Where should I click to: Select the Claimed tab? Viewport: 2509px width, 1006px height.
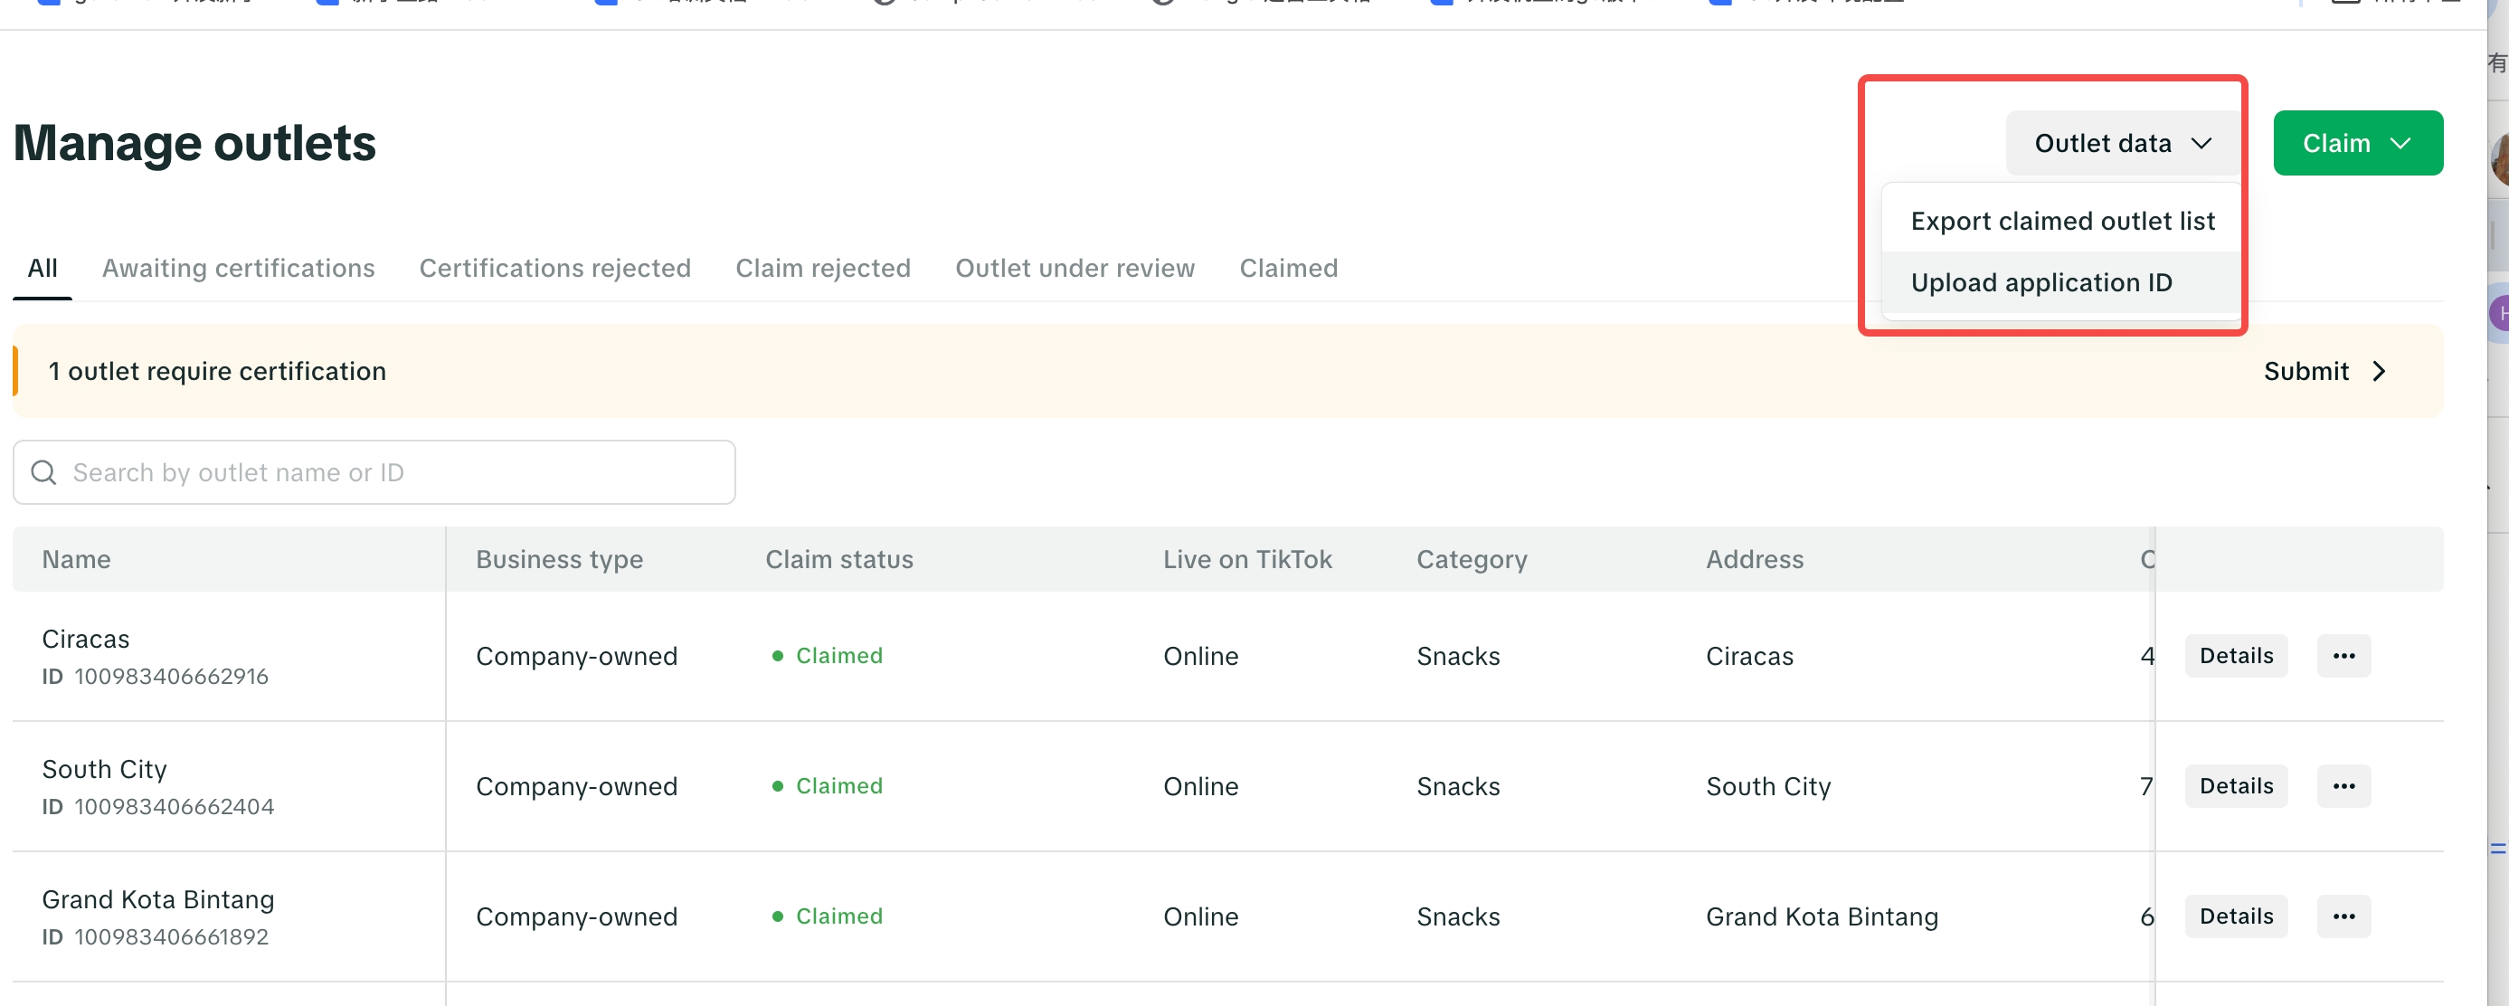[x=1288, y=268]
